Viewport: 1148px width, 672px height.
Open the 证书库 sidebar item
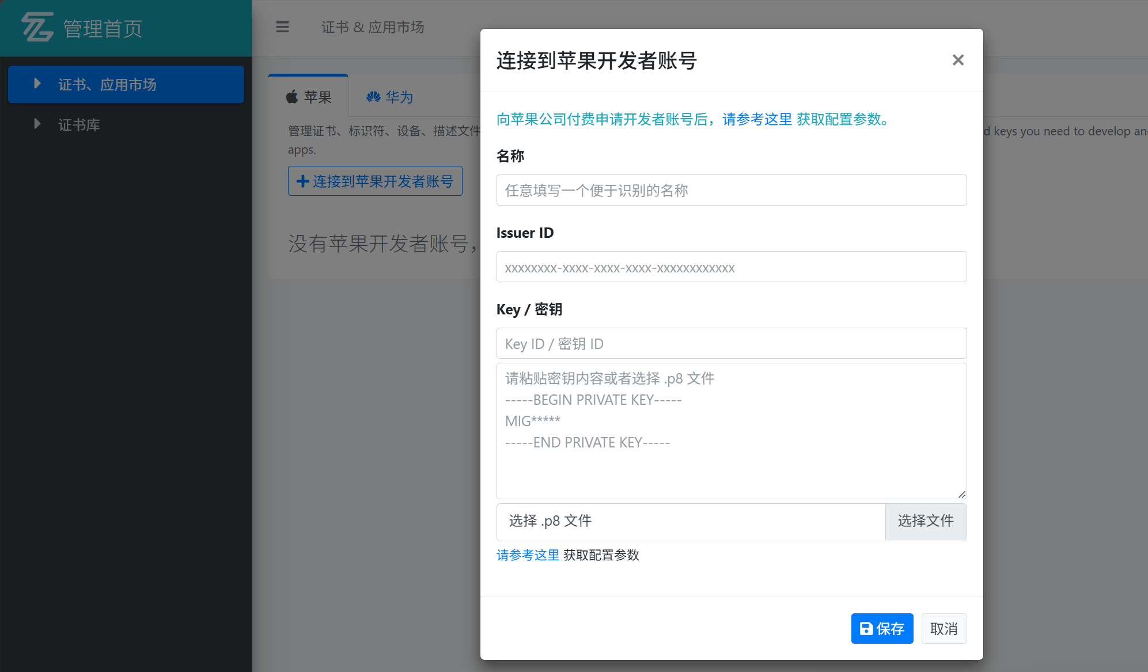pyautogui.click(x=126, y=124)
